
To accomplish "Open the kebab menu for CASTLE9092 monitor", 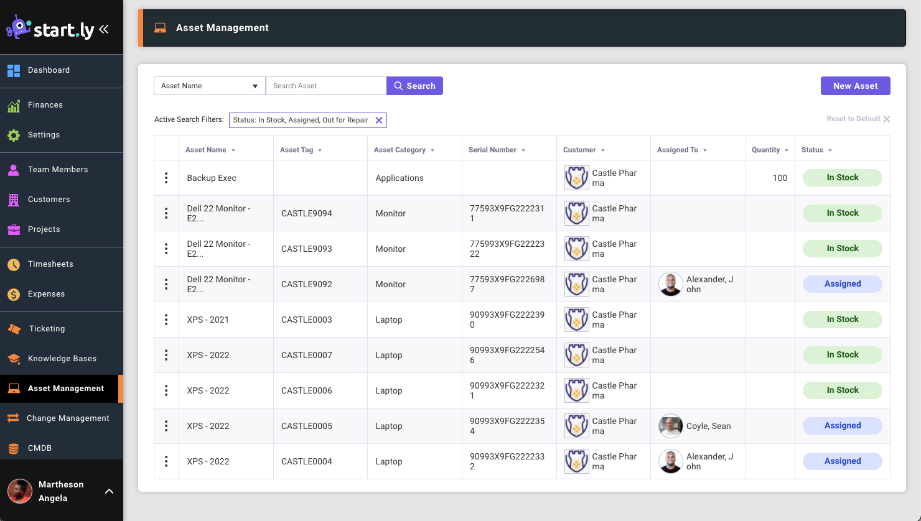I will click(166, 284).
